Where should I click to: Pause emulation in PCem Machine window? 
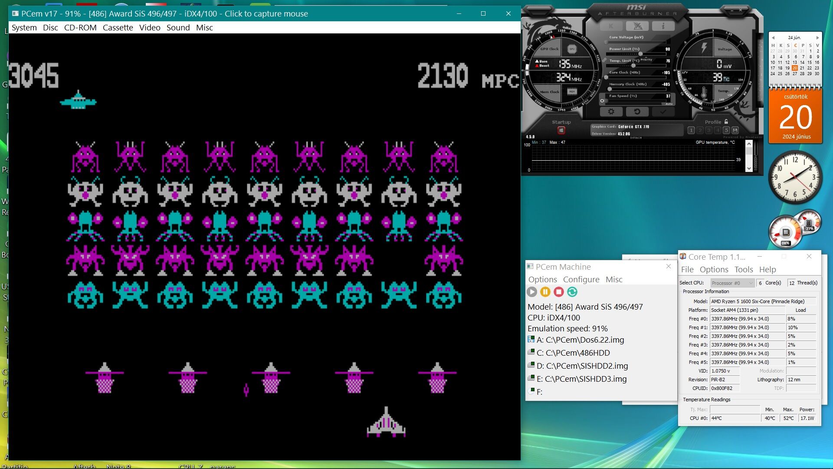point(545,292)
